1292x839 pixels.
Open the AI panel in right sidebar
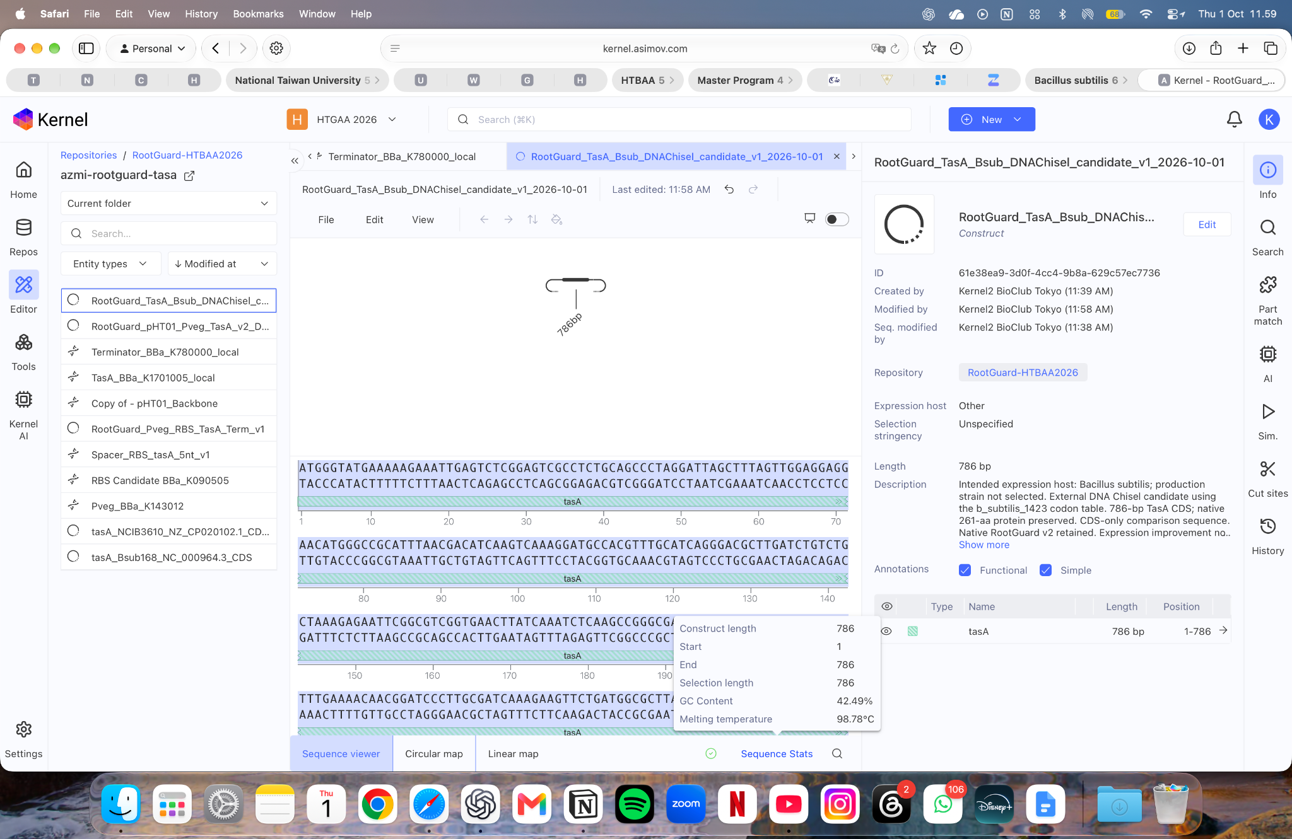tap(1267, 364)
